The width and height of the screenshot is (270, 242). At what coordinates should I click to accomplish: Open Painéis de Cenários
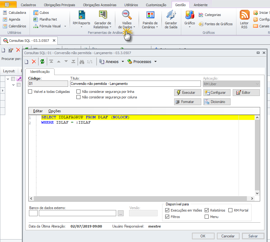[150, 19]
